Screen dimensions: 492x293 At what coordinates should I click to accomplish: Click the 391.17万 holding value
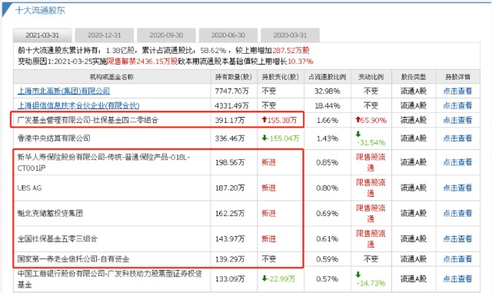(x=230, y=120)
